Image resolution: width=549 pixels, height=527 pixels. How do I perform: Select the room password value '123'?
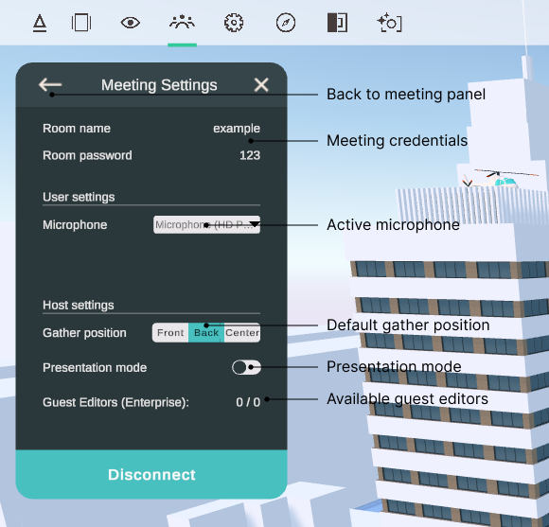(250, 155)
